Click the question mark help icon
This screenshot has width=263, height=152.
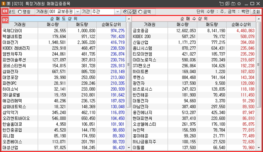click(8, 3)
